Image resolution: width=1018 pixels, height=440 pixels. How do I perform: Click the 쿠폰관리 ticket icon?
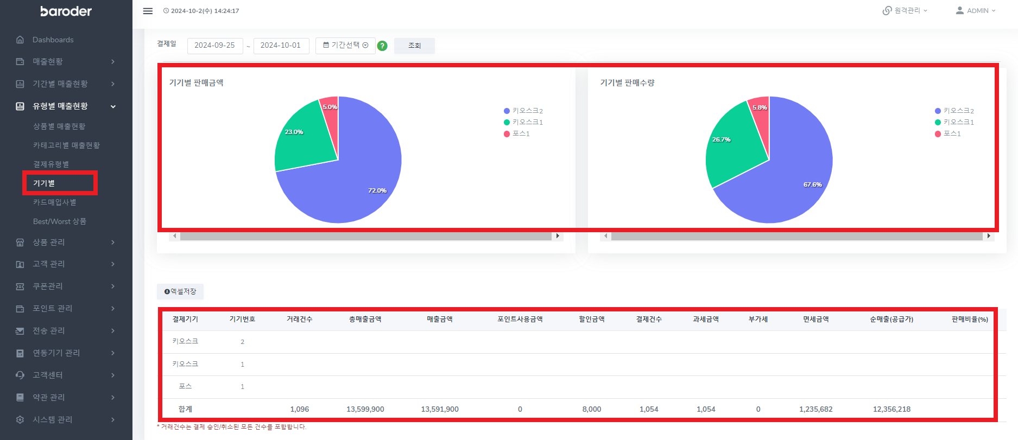pos(20,286)
